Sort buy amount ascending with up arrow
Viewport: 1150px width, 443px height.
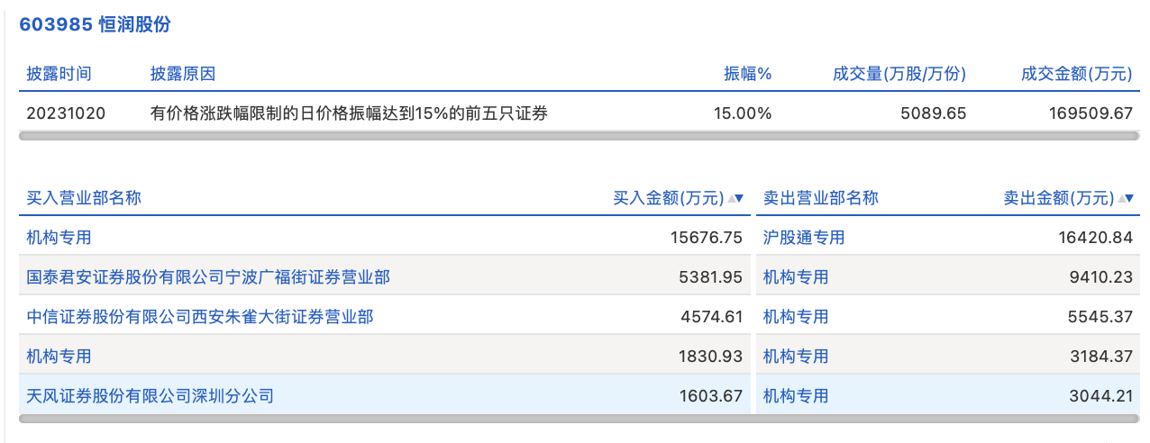730,198
